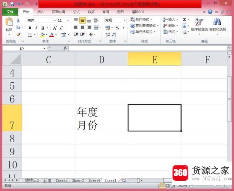Click the phonetic guide (文) icon
The image size is (234, 191).
click(63, 35)
